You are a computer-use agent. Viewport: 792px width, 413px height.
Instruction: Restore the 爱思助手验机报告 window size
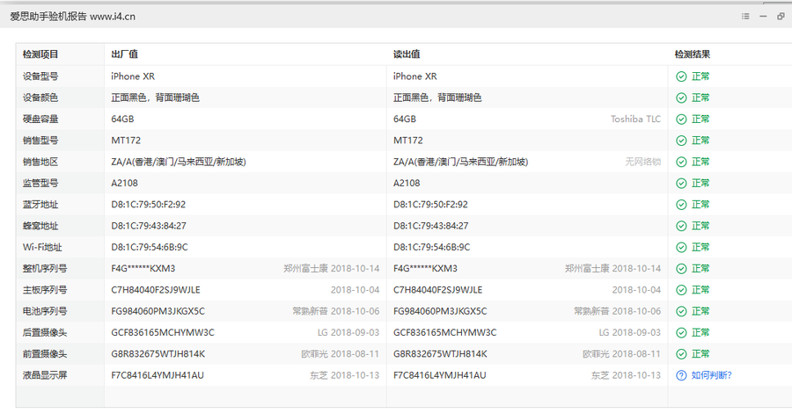[x=781, y=16]
